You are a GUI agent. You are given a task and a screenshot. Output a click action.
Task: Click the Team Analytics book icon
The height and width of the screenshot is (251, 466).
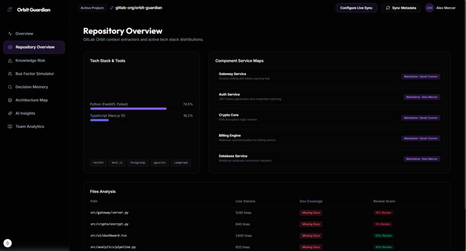click(x=10, y=127)
